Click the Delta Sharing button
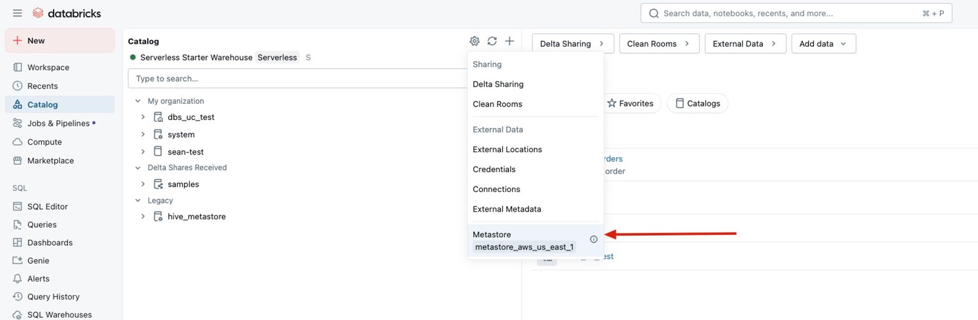Image resolution: width=978 pixels, height=320 pixels. coord(572,44)
